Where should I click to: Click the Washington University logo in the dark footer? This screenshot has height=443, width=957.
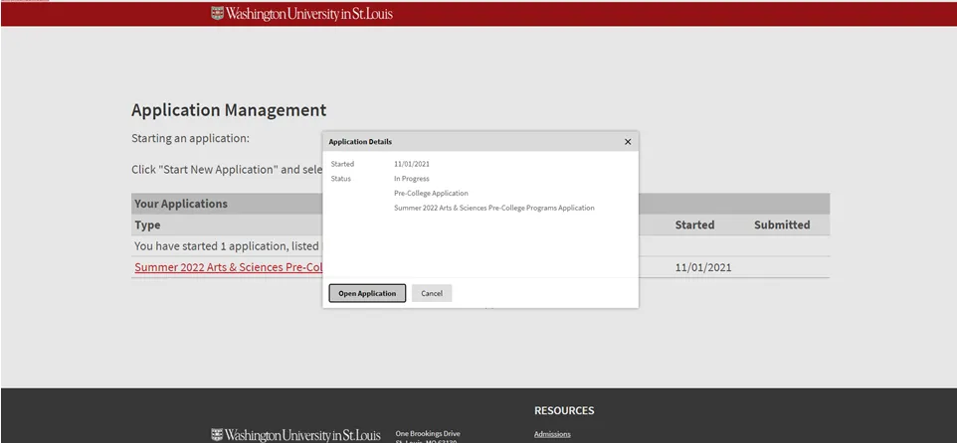click(297, 435)
